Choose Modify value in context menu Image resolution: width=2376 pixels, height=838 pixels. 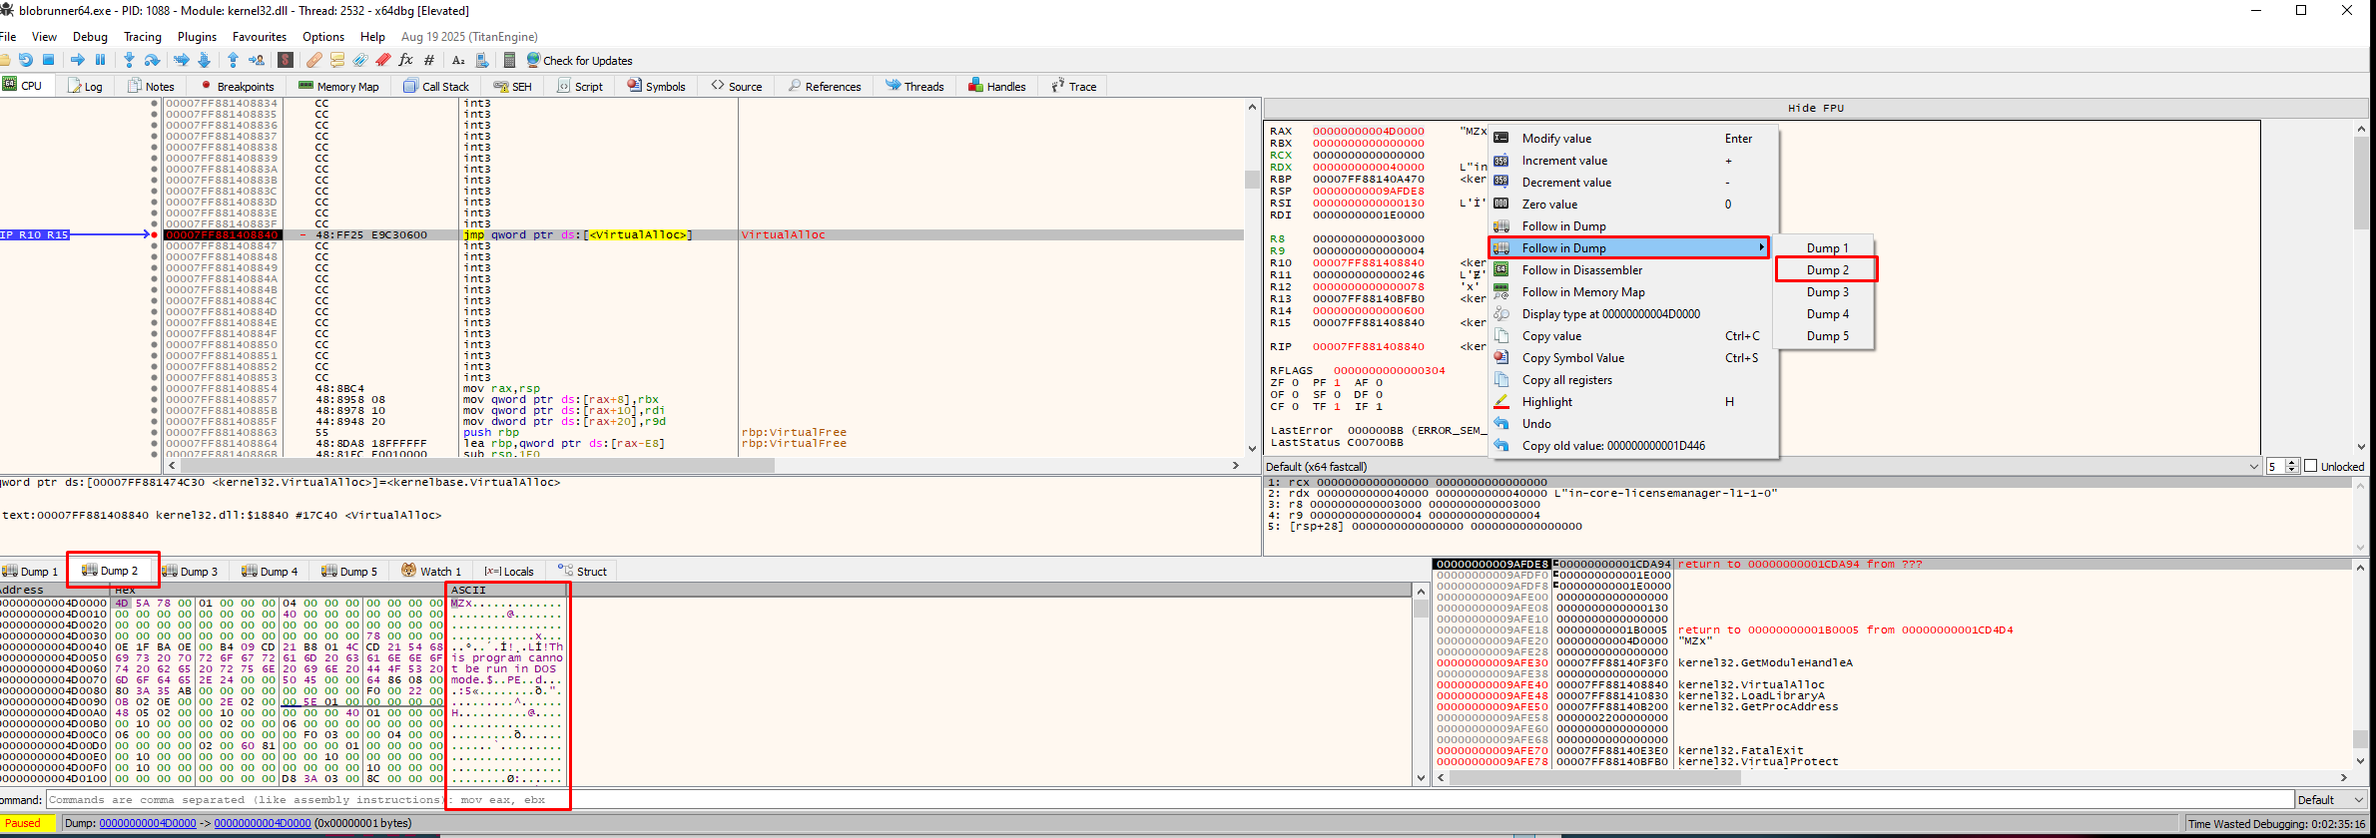(1633, 138)
